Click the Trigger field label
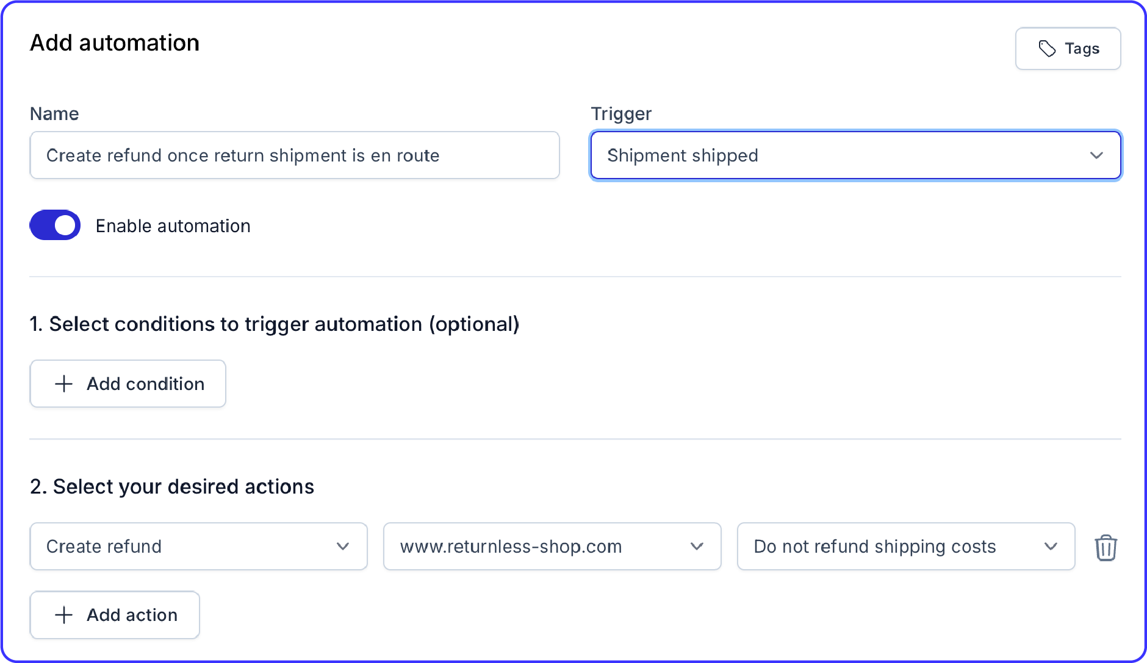1147x663 pixels. point(621,114)
